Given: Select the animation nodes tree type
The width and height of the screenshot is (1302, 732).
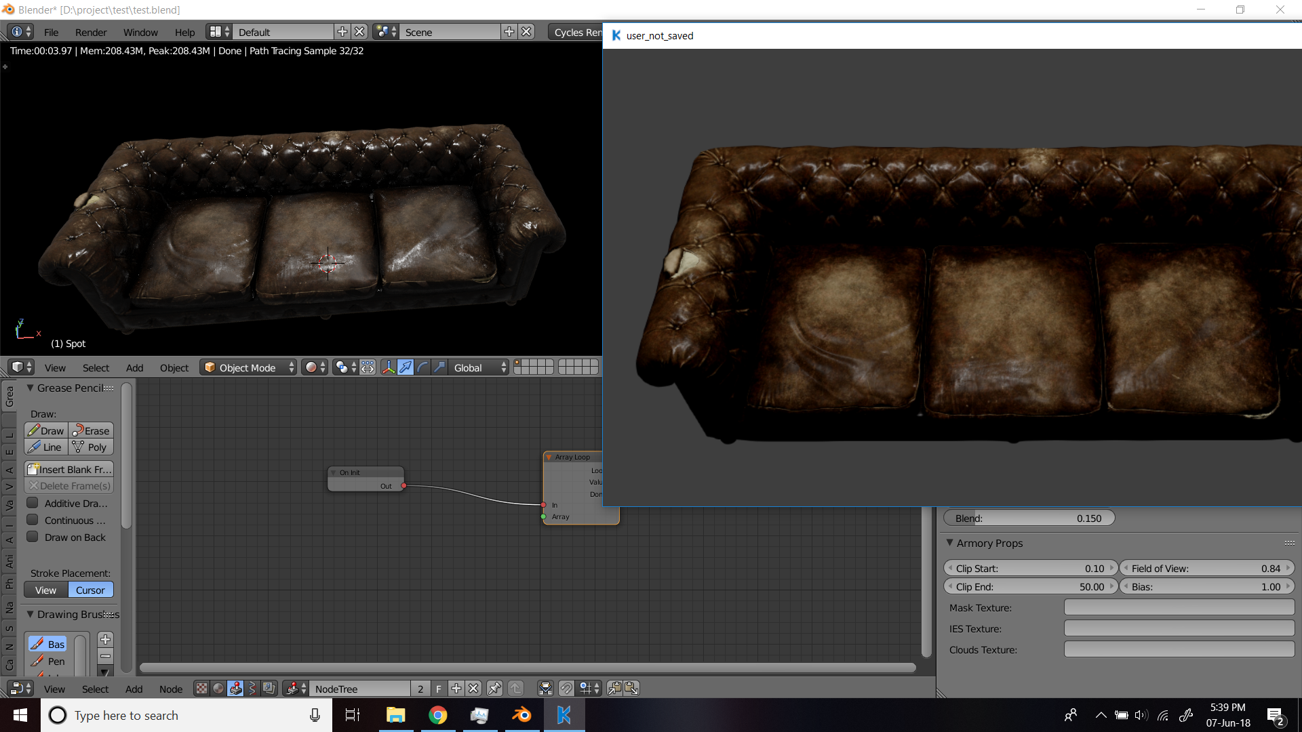Looking at the screenshot, I should point(252,689).
